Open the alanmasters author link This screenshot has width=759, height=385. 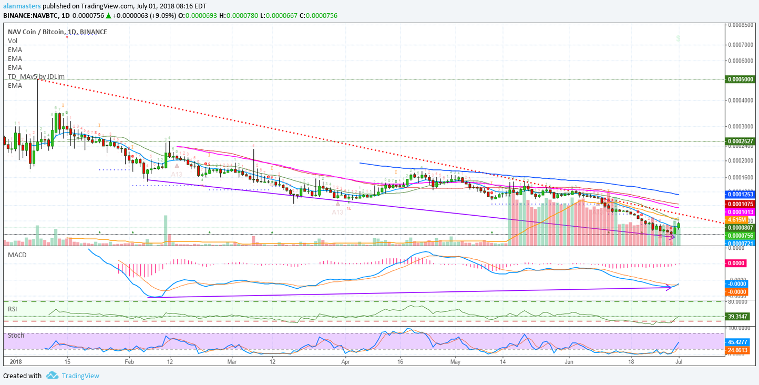(x=22, y=6)
